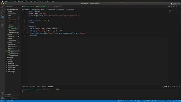Click the errors and warnings indicator in the status bar
Viewport: 181px width, 102px height.
point(13,101)
